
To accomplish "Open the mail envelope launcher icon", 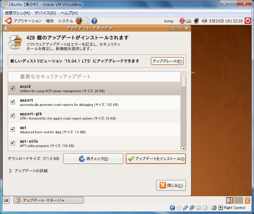I will pyautogui.click(x=87, y=21).
